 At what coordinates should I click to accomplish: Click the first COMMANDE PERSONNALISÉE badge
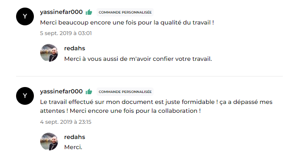(125, 12)
